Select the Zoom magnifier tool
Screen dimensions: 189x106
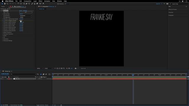[7, 4]
